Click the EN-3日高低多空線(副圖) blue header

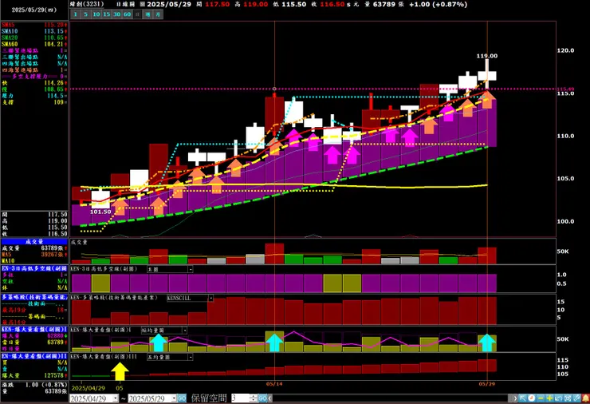point(34,268)
